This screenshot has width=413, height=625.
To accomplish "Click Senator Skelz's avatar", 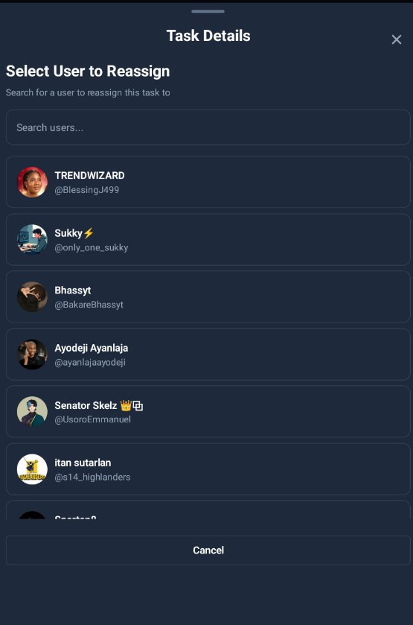I will (x=32, y=412).
